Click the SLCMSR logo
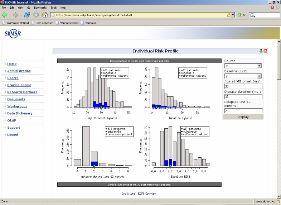281x205 pixels. (13, 33)
